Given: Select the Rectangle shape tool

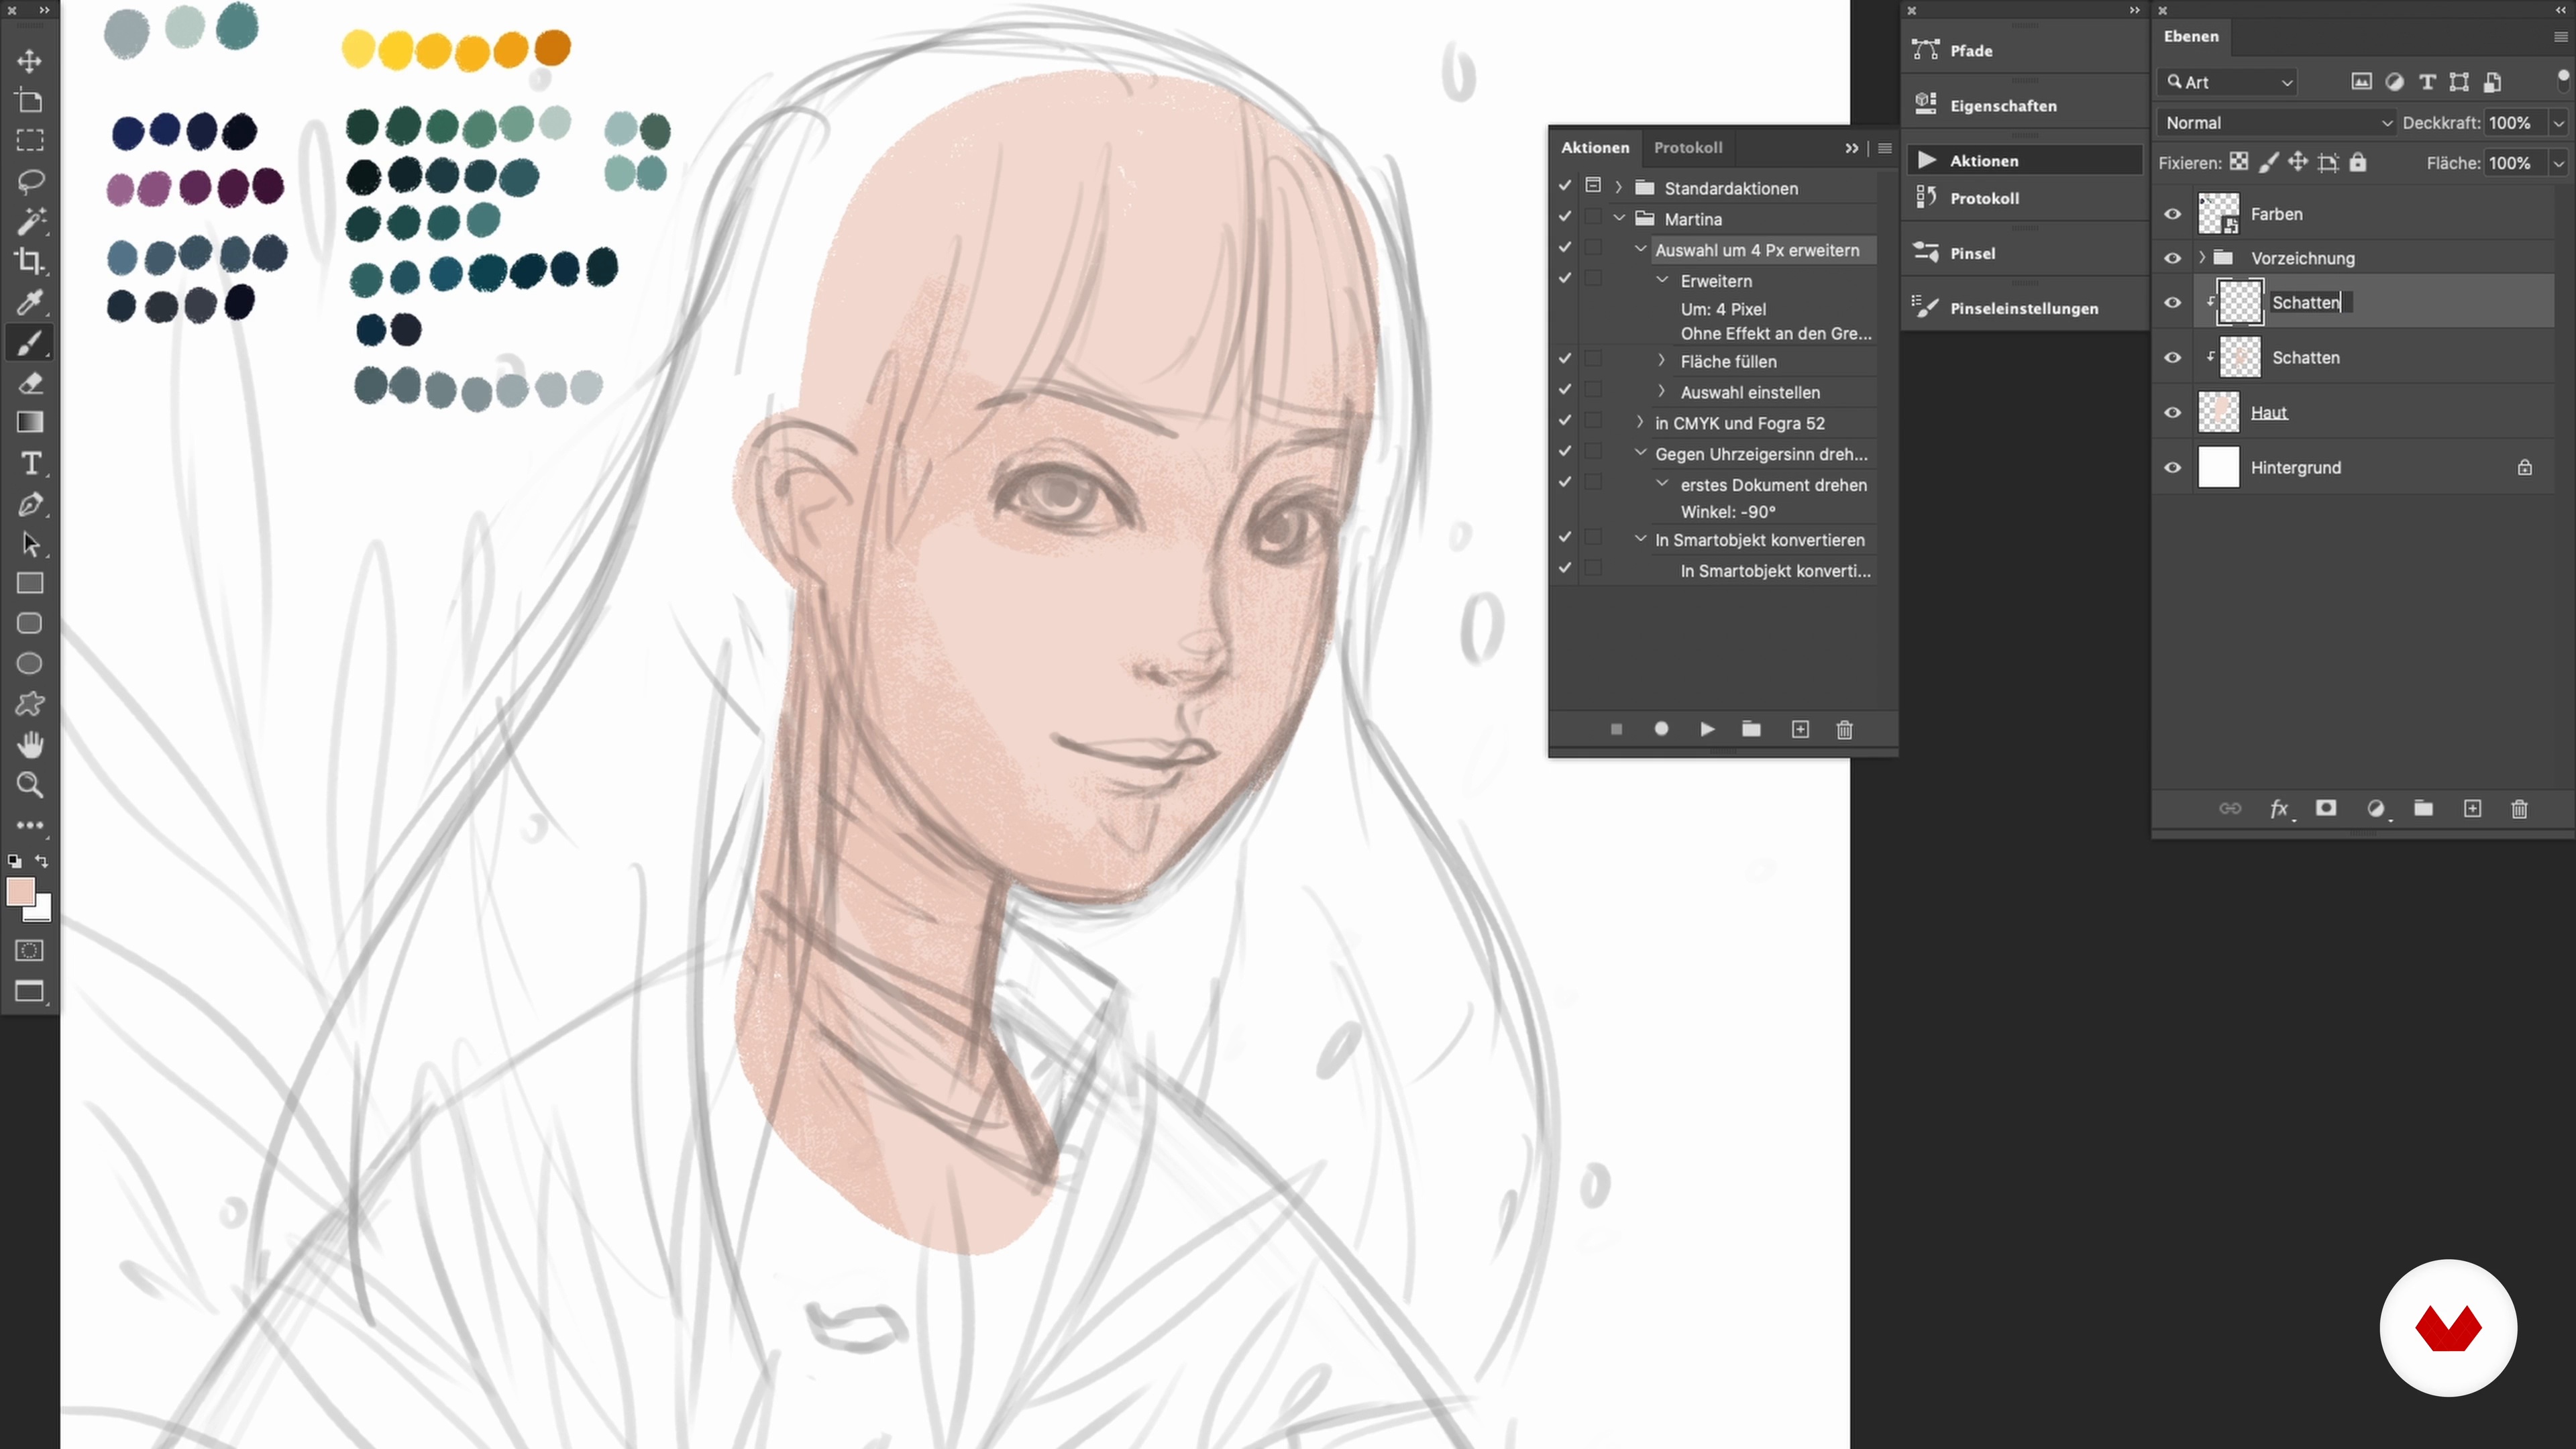Looking at the screenshot, I should [29, 583].
